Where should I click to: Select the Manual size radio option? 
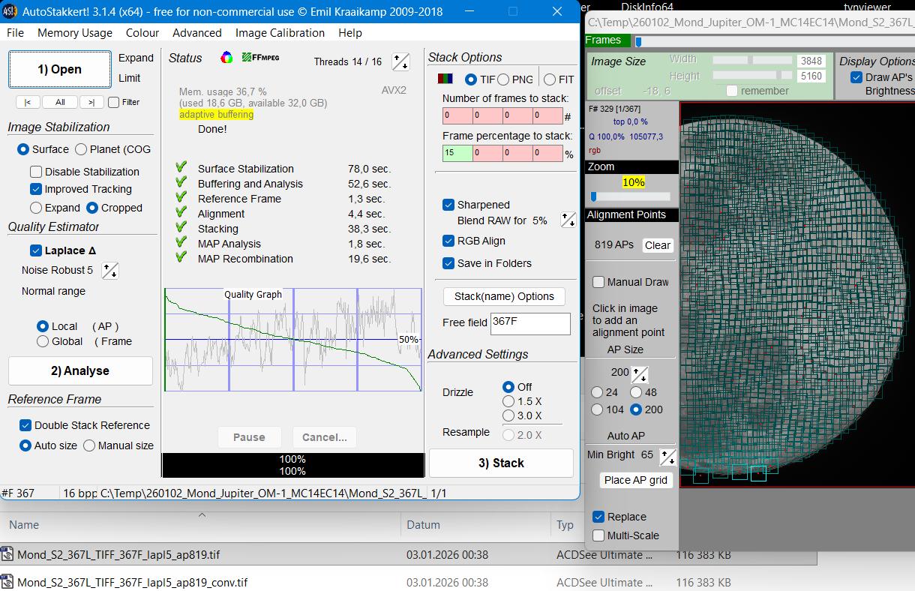[89, 445]
